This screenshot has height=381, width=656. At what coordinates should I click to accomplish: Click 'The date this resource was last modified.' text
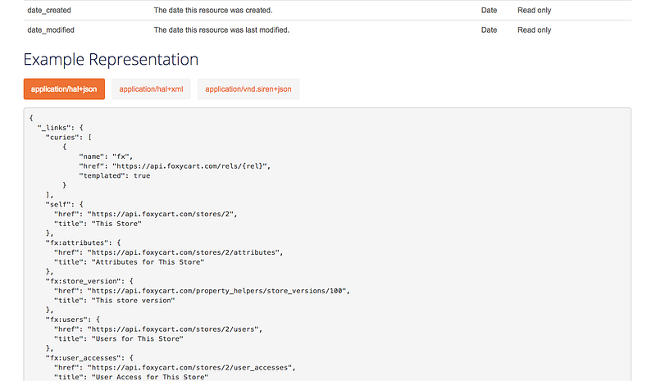[221, 30]
